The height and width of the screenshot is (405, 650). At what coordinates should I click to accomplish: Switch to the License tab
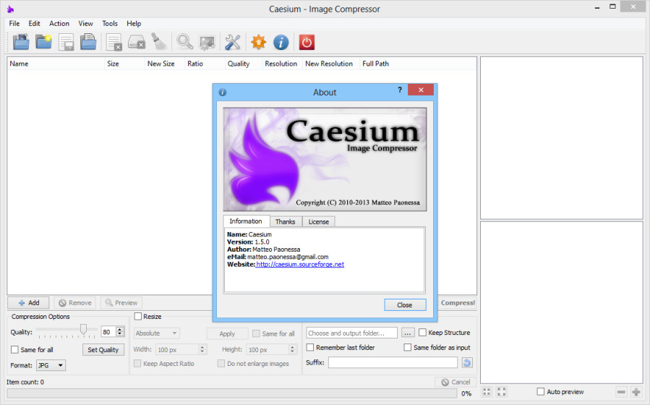tap(318, 222)
